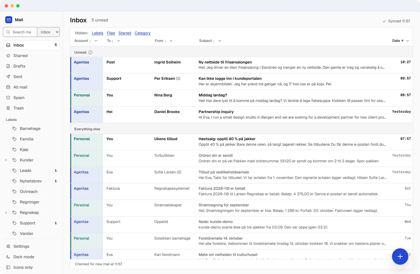Click the Sent paper plane icon
Image resolution: width=420 pixels, height=274 pixels.
click(x=8, y=77)
